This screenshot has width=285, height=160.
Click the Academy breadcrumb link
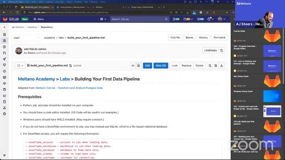point(32,27)
